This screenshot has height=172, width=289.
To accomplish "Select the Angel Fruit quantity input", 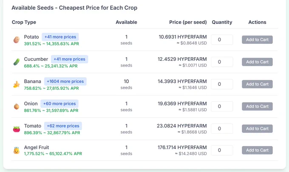I will coord(222,150).
